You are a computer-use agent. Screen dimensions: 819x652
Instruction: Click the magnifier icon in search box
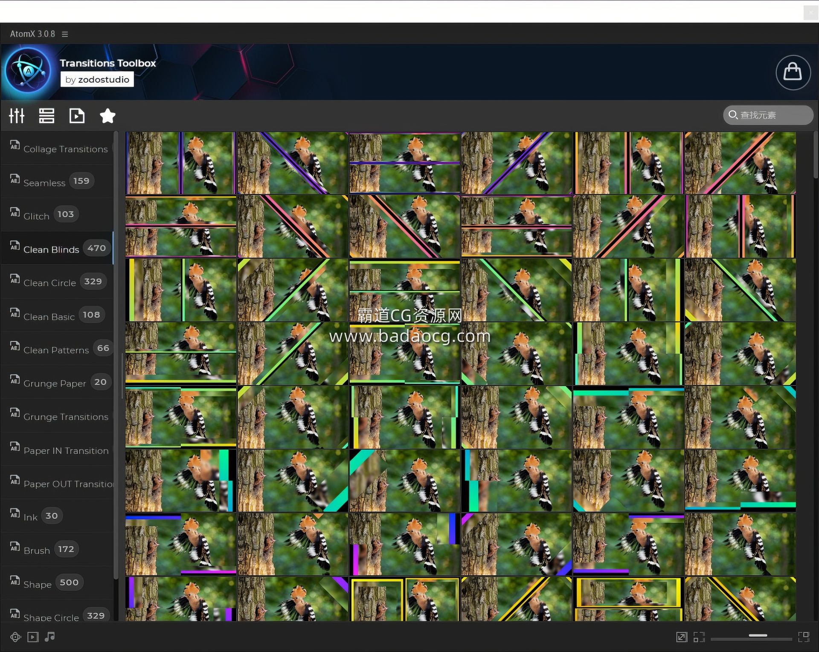(733, 115)
